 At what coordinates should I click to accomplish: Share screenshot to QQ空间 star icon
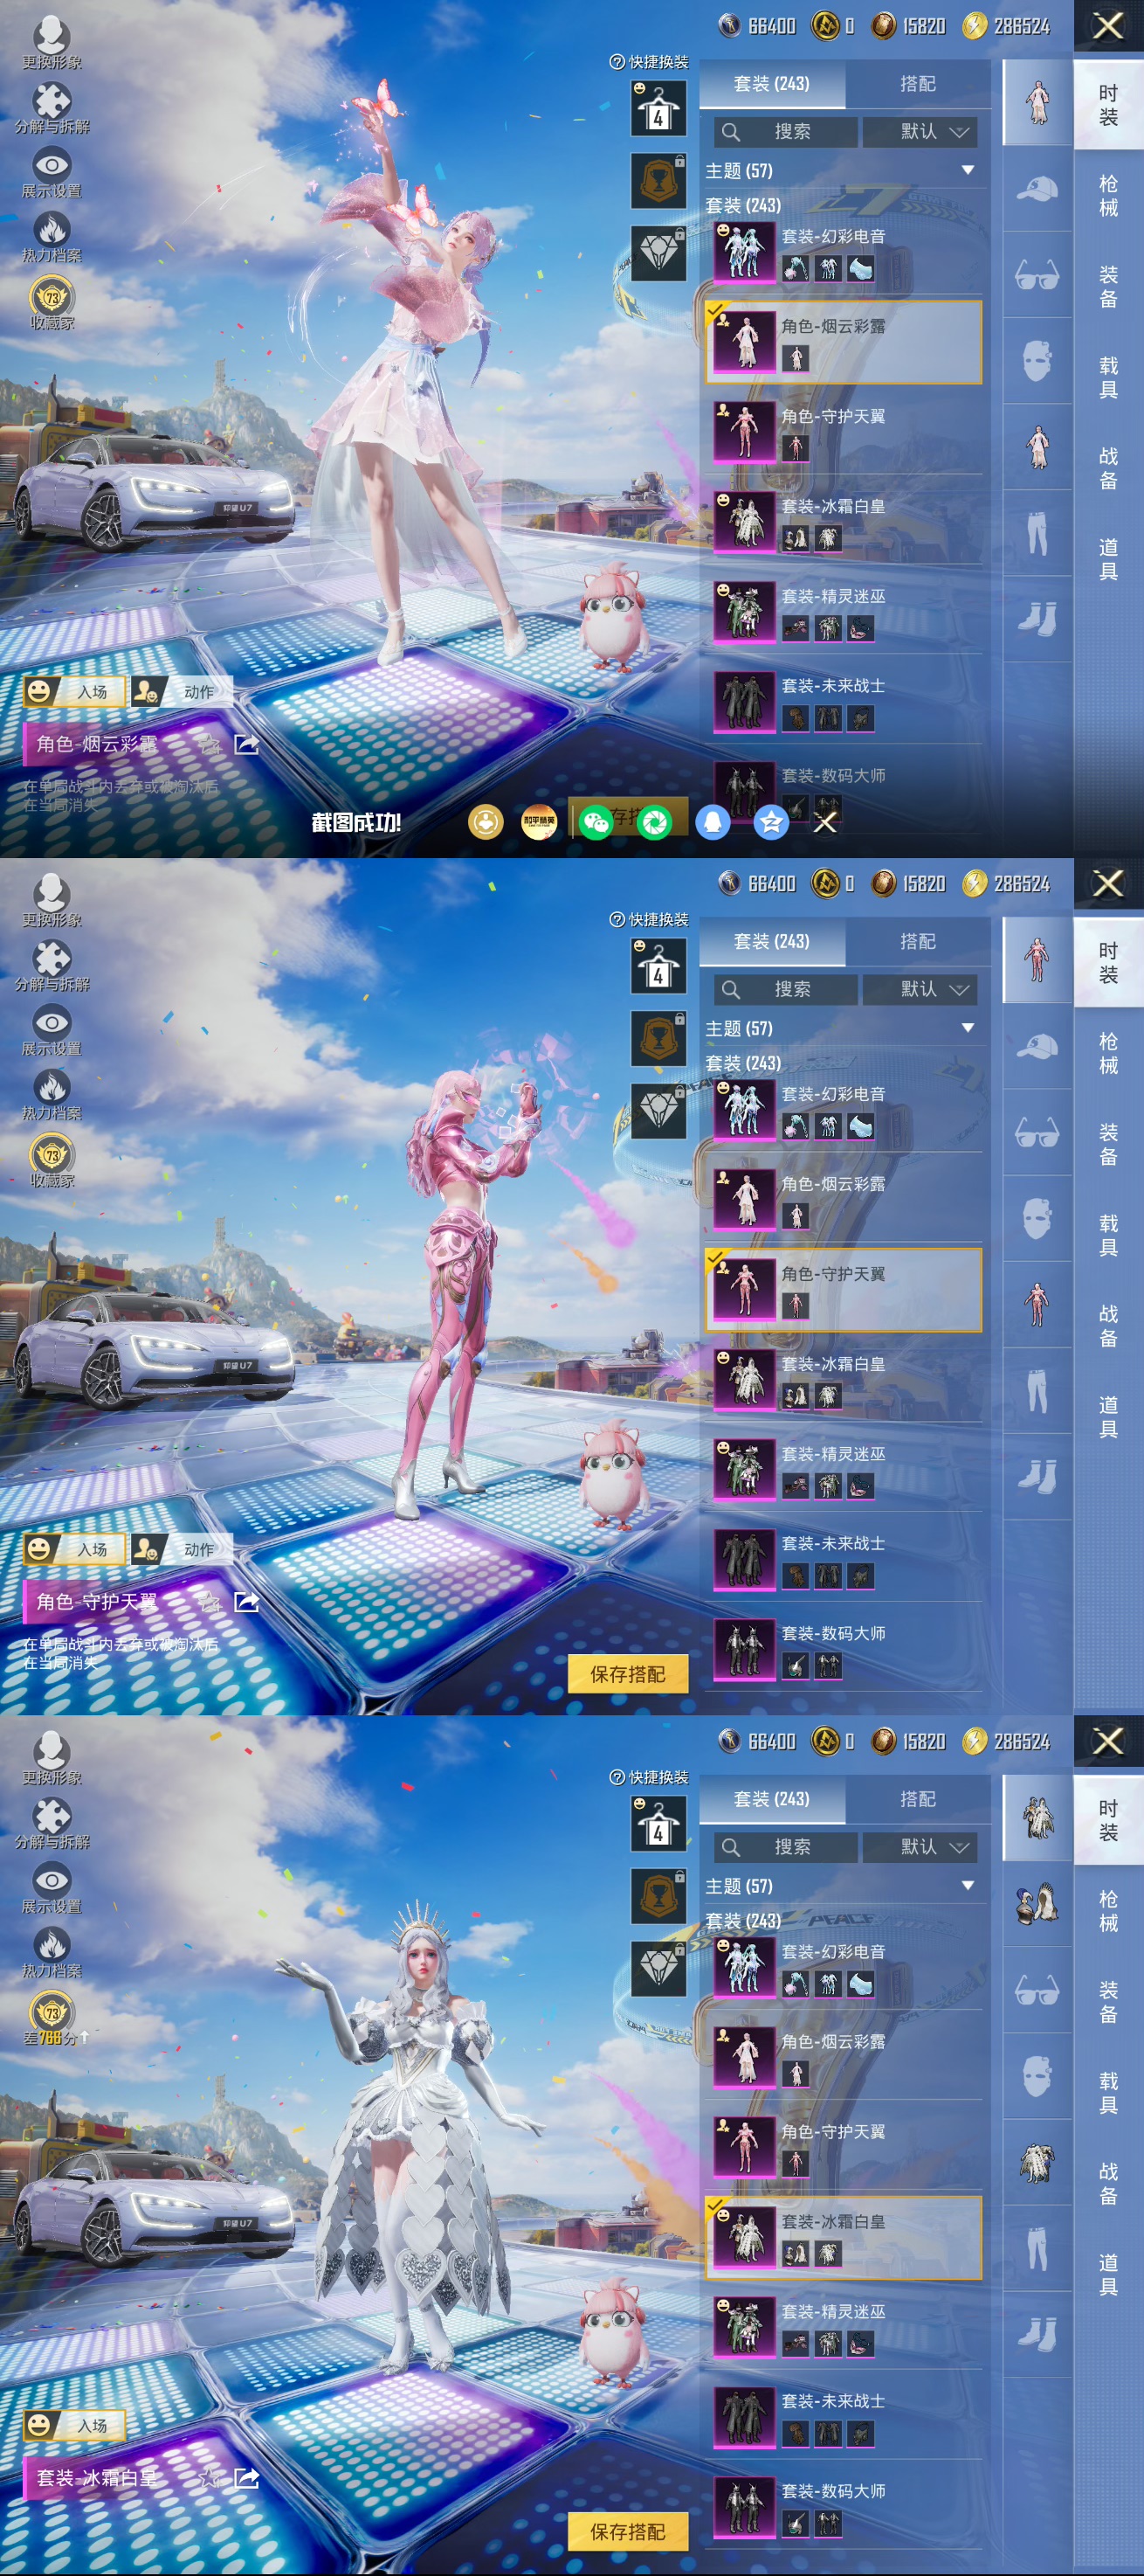point(771,822)
